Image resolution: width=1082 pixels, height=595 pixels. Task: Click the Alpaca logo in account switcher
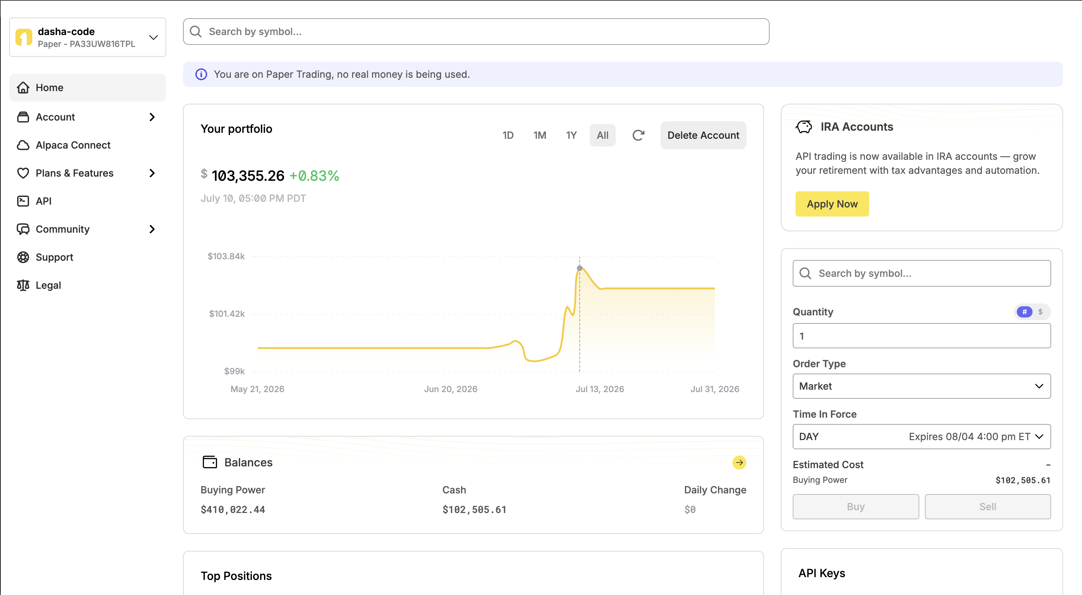(x=23, y=37)
